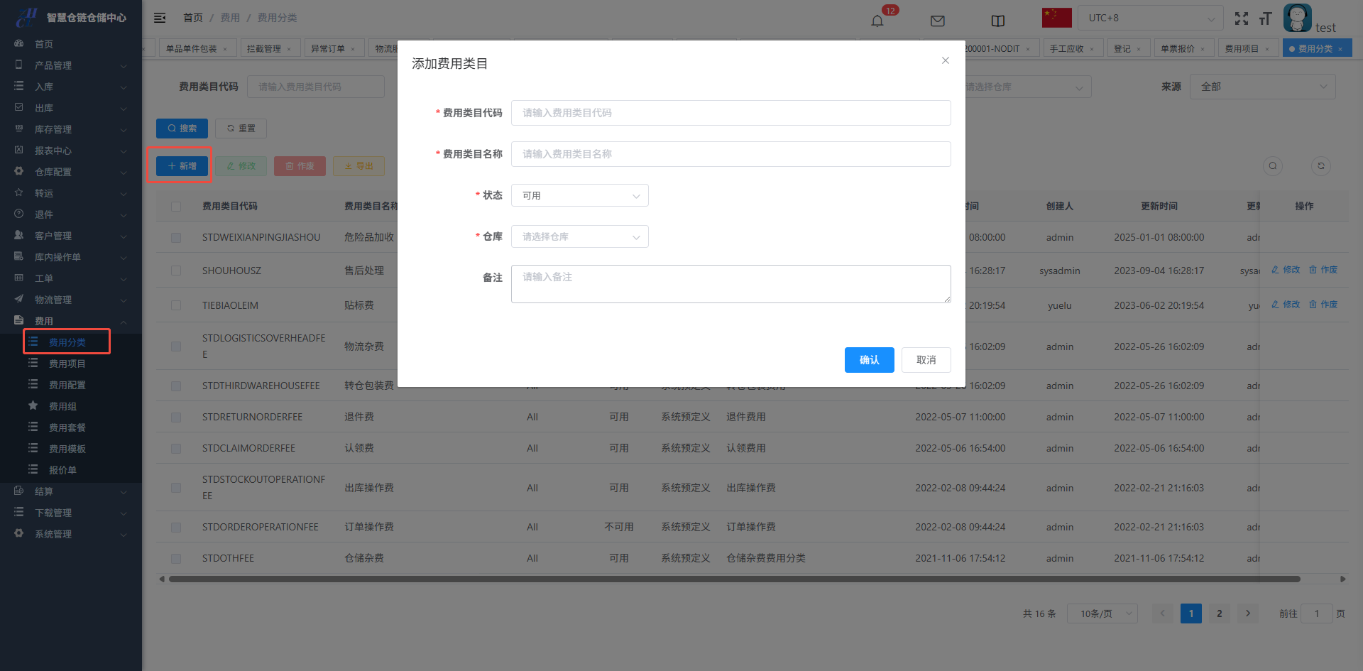The width and height of the screenshot is (1363, 671).
Task: Click the 取消 button
Action: click(x=926, y=360)
